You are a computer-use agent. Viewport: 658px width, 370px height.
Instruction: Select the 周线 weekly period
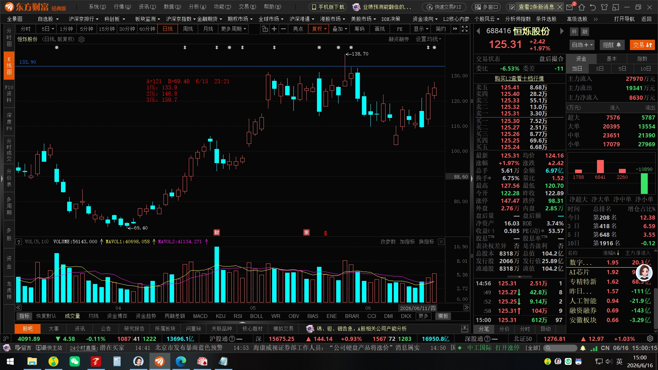(x=188, y=29)
